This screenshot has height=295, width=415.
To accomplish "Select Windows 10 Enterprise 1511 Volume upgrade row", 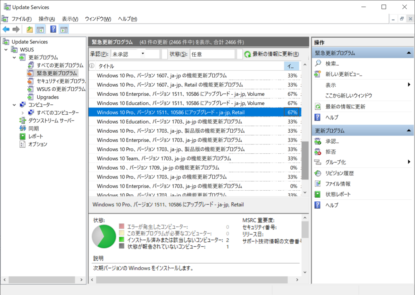I will (x=195, y=94).
